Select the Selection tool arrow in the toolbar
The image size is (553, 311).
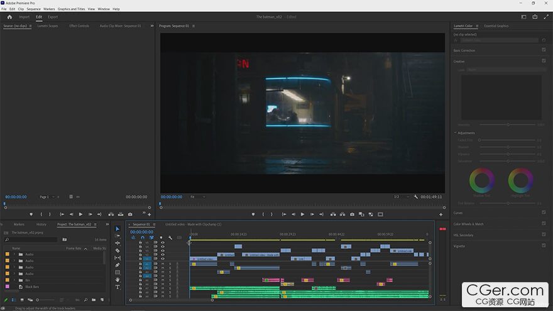click(x=118, y=229)
